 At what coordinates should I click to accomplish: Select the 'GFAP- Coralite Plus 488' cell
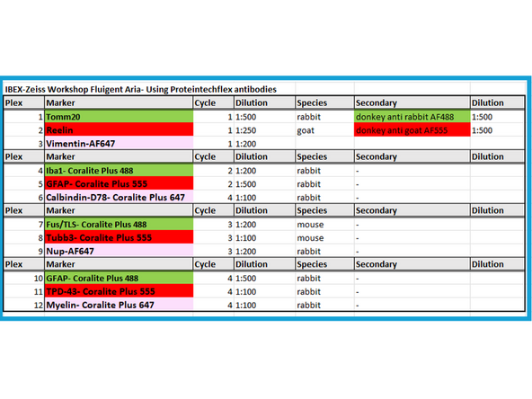[119, 279]
